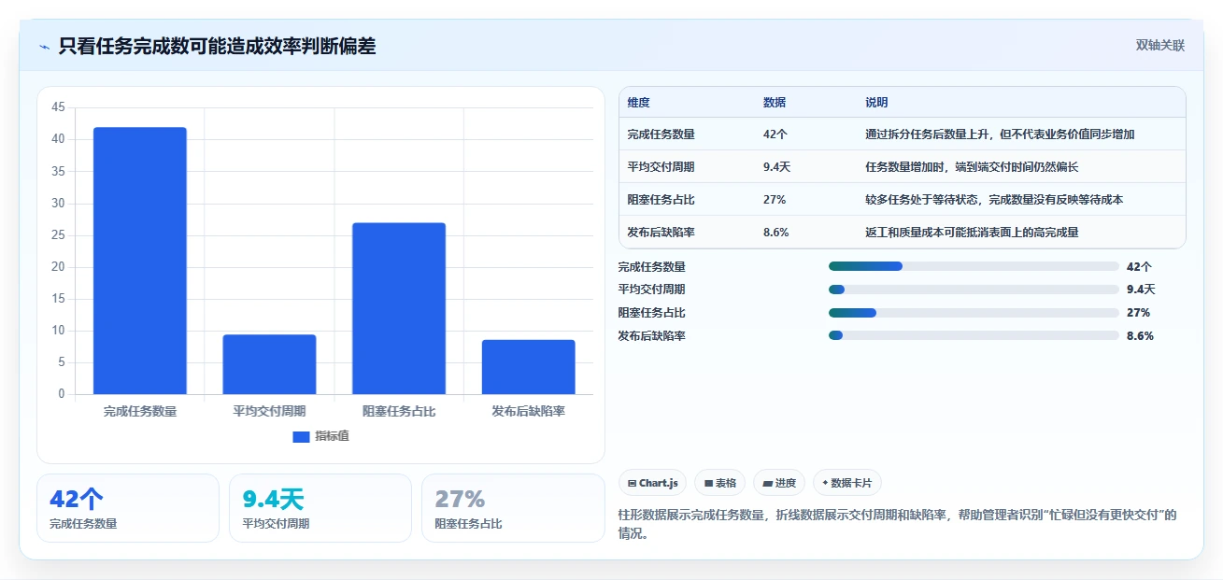Click the 9.4天 data card
The width and height of the screenshot is (1223, 580).
(x=320, y=508)
